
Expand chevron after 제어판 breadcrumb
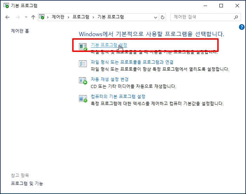[x=68, y=17]
